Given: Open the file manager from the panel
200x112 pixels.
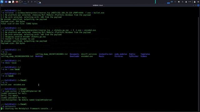Looking at the screenshot, I should point(10,2).
